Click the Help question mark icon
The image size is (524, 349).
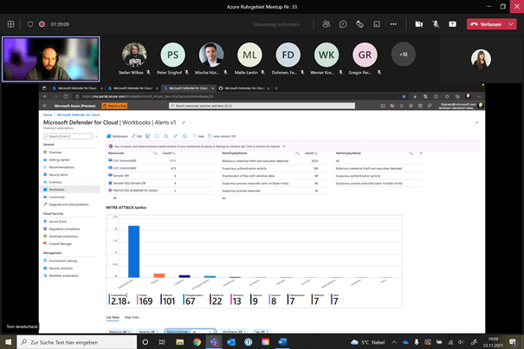[x=194, y=136]
